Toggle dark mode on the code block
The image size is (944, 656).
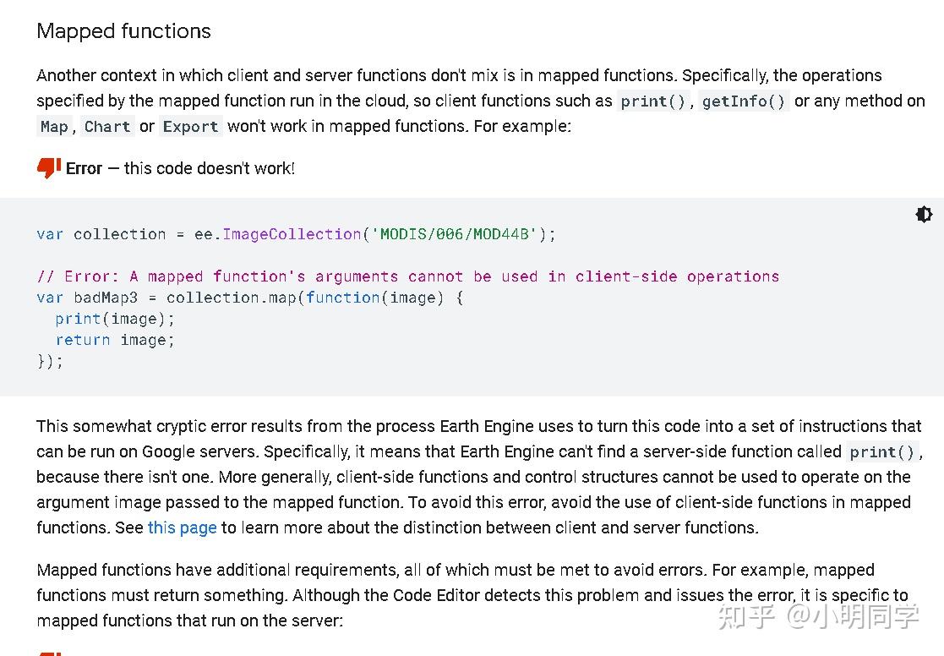(924, 214)
